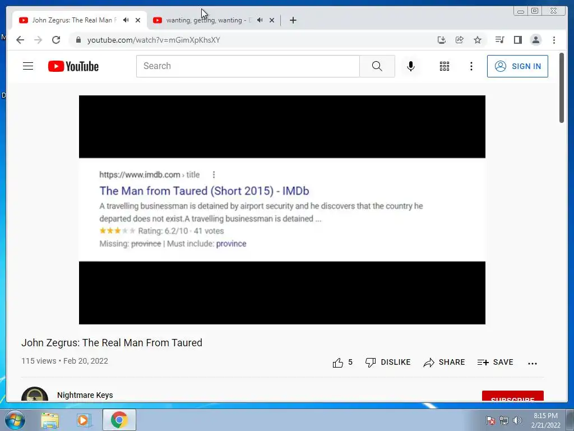Click the youtube.com address bar URL
This screenshot has width=574, height=431.
pyautogui.click(x=154, y=40)
